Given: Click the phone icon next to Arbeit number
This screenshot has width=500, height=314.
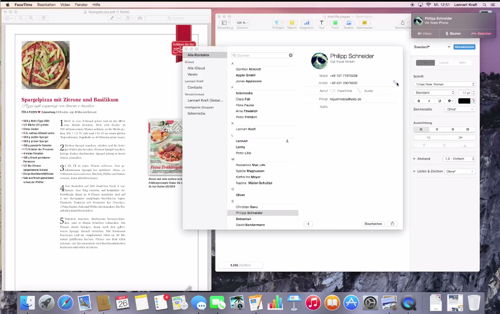Looking at the screenshot, I should (395, 83).
